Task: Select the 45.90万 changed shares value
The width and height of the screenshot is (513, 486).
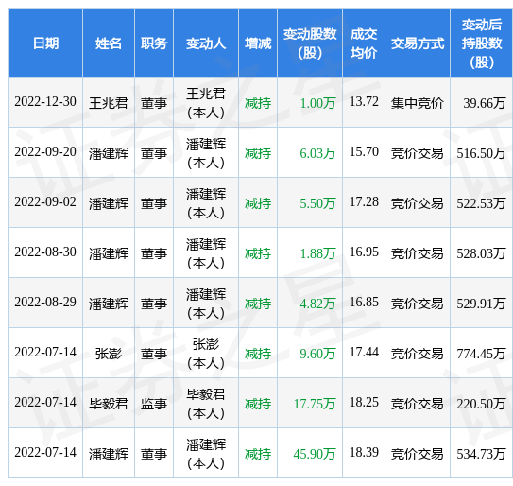Action: 314,454
